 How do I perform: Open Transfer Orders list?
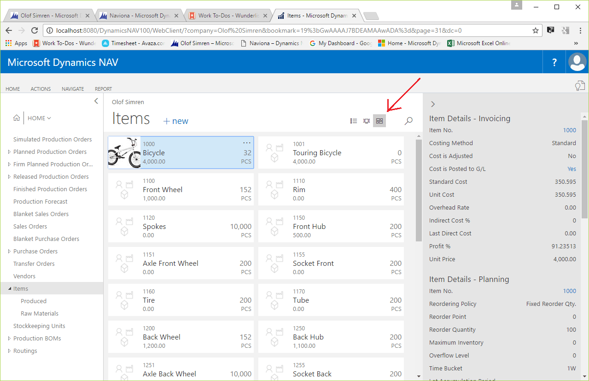tap(34, 264)
